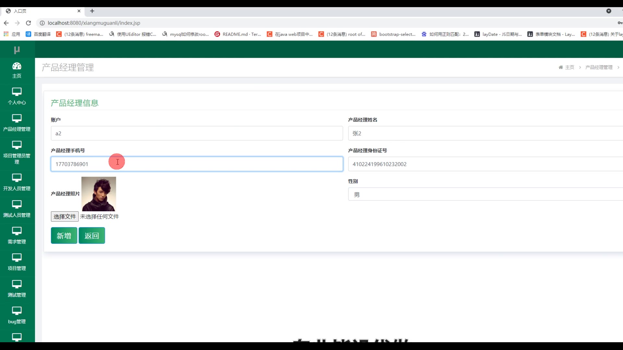Click the product manager photo thumbnail
This screenshot has height=350, width=623.
click(99, 194)
